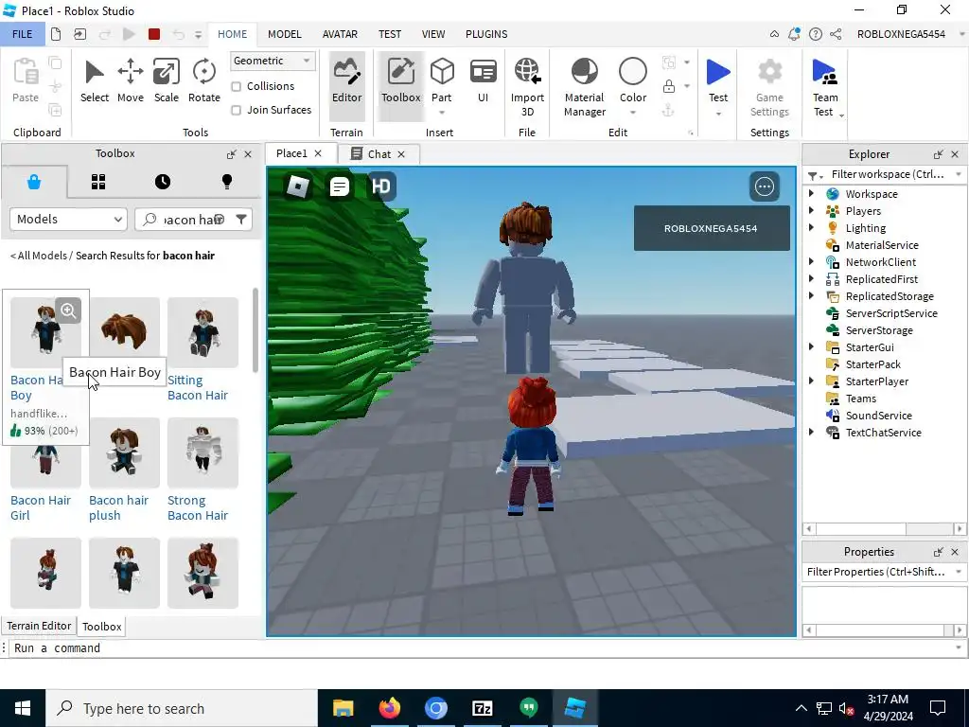Screen dimensions: 969x727
Task: Click the Roblox menu icon in viewport
Action: coord(298,186)
